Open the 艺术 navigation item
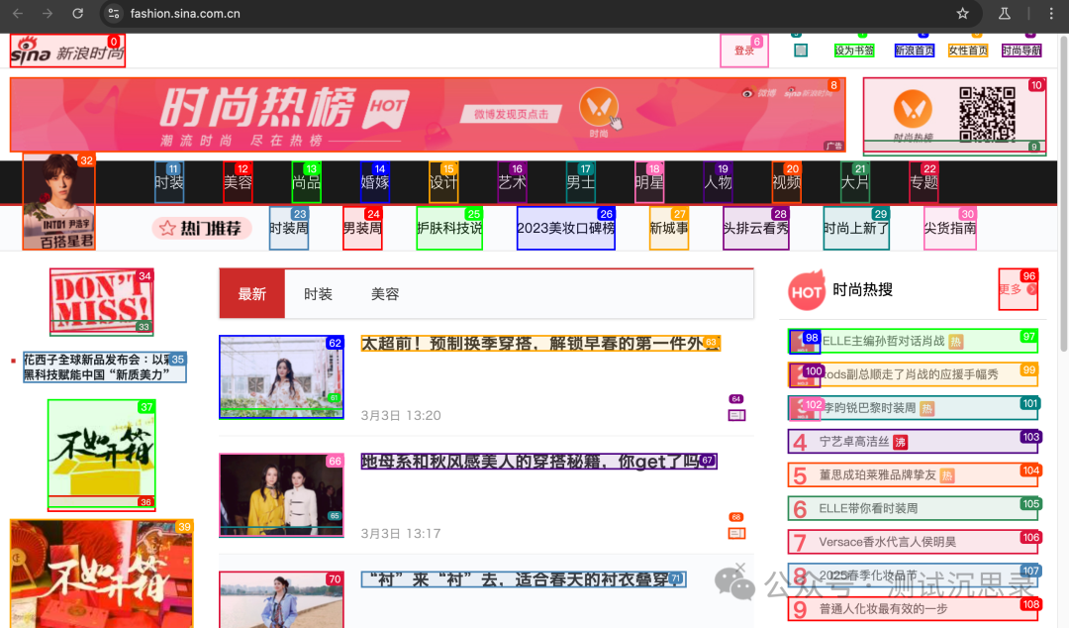 click(x=512, y=182)
